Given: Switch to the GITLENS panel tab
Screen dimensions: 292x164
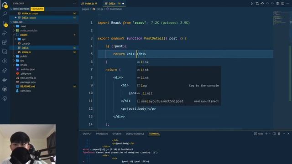Looking at the screenshot, I should click(117, 133).
